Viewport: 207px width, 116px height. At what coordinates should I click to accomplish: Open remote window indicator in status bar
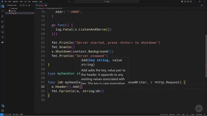pos(2,115)
